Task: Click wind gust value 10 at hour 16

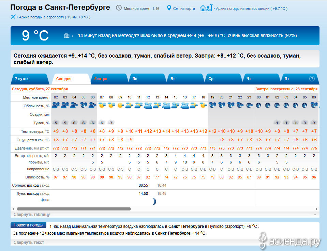Action: tap(185, 162)
